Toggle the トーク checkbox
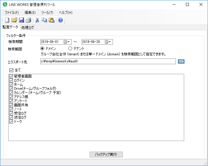Image resolution: width=208 pixels, height=166 pixels. [x=11, y=122]
